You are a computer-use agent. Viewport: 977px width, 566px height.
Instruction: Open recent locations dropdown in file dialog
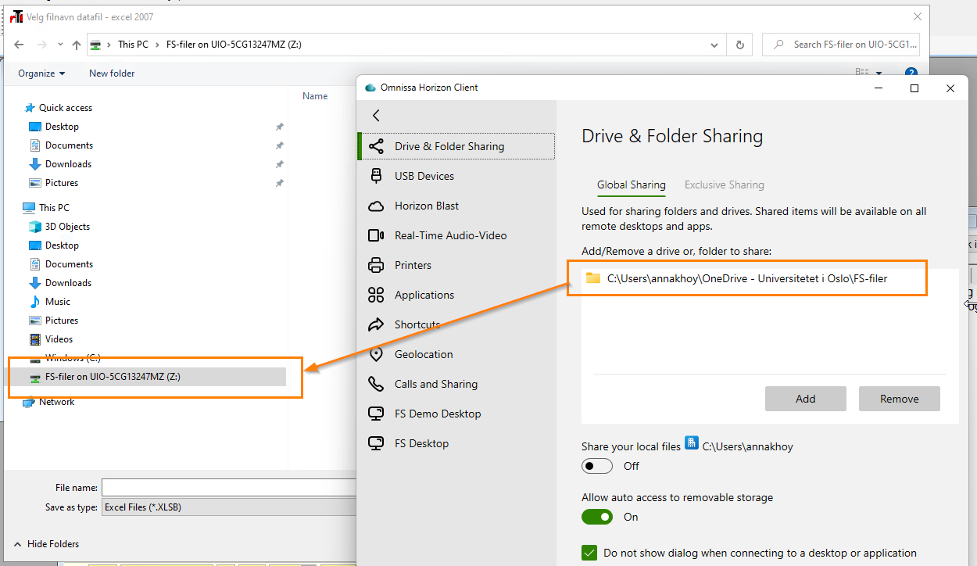[x=59, y=45]
